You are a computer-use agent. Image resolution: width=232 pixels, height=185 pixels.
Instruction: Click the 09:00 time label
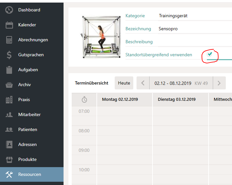[84, 150]
